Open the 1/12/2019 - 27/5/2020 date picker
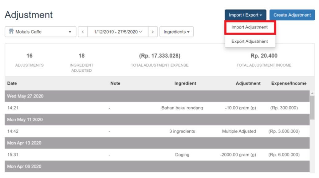The image size is (319, 178). [118, 32]
